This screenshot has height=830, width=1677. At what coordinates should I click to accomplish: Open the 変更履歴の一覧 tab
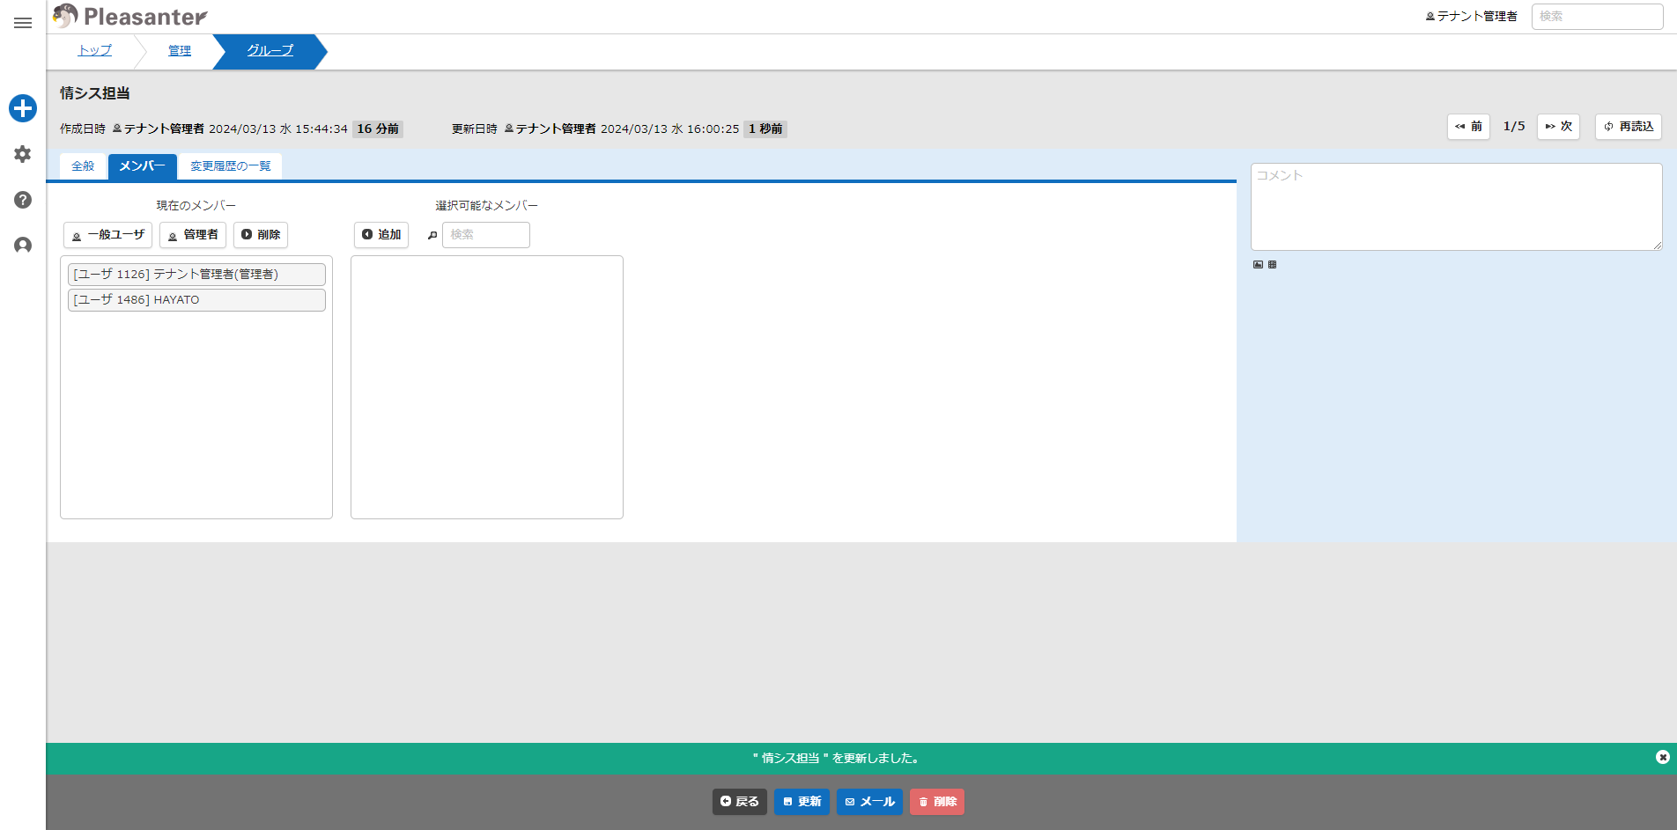pos(231,165)
